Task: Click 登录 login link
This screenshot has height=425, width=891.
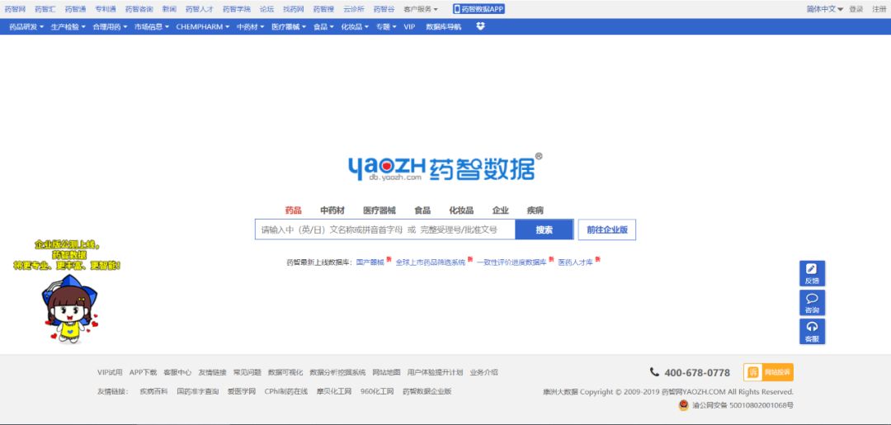Action: click(x=856, y=9)
